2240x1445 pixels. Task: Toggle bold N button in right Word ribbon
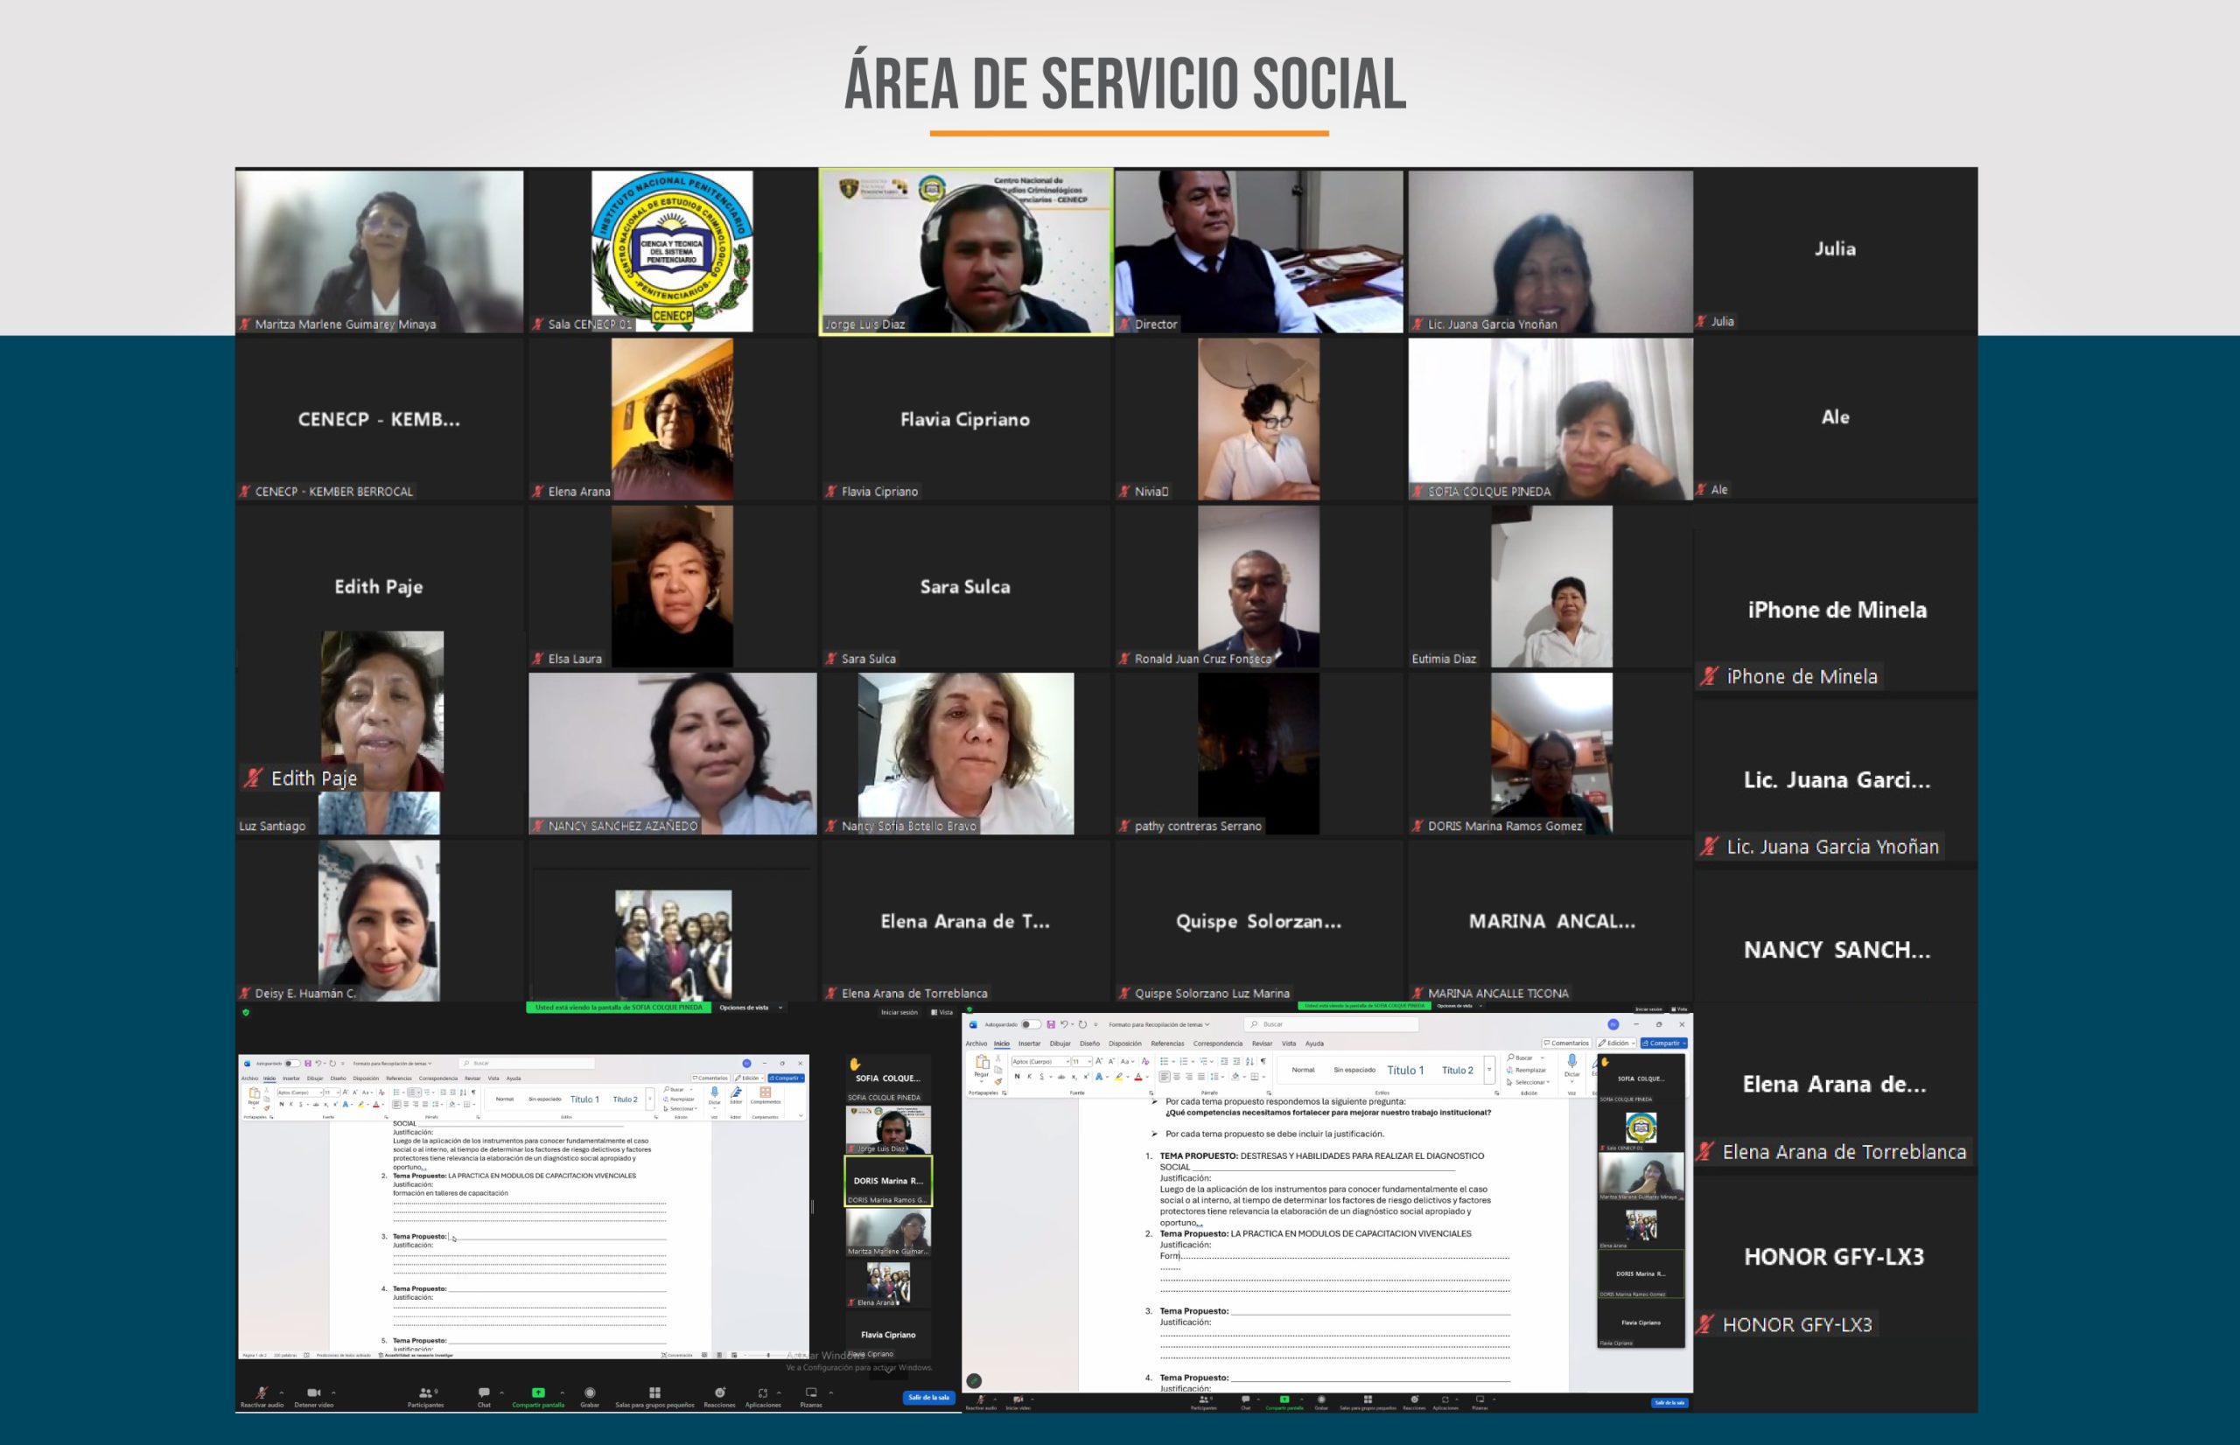pyautogui.click(x=1018, y=1076)
